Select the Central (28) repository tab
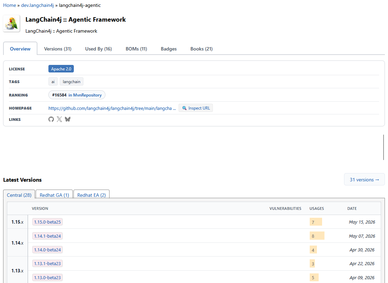The image size is (388, 283). (19, 195)
